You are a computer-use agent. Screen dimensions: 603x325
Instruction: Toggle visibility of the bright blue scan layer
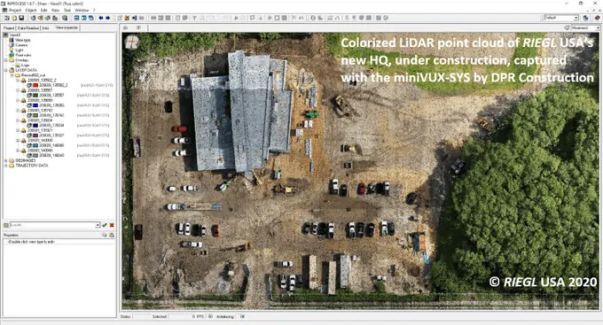tap(29, 105)
